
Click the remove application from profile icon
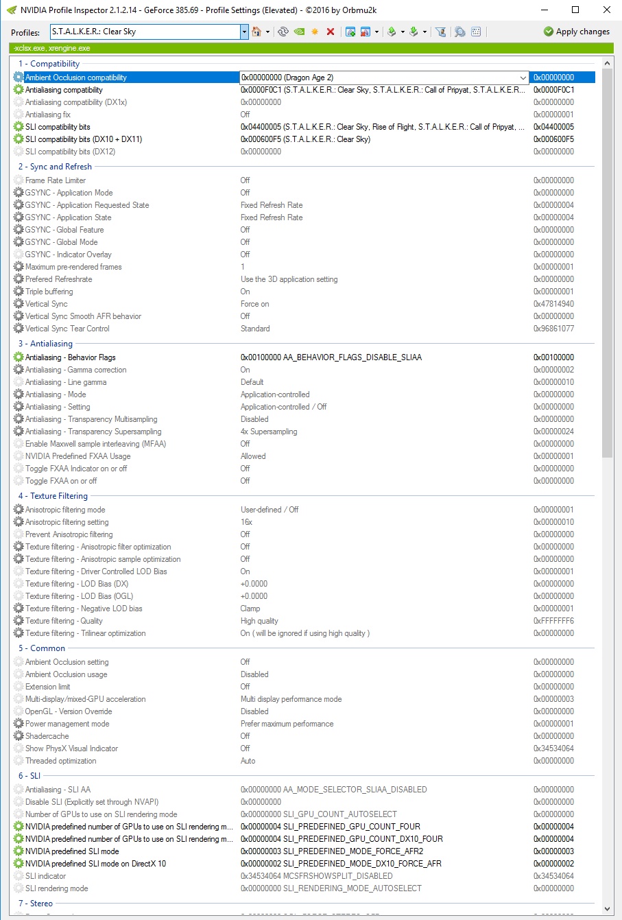[x=366, y=32]
